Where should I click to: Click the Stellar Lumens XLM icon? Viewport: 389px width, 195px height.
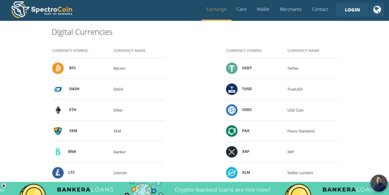[232, 173]
